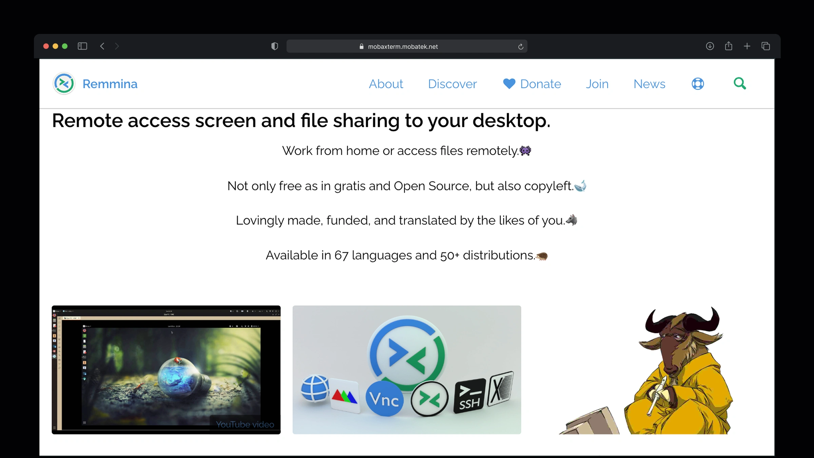
Task: Open the About menu item
Action: [x=386, y=84]
